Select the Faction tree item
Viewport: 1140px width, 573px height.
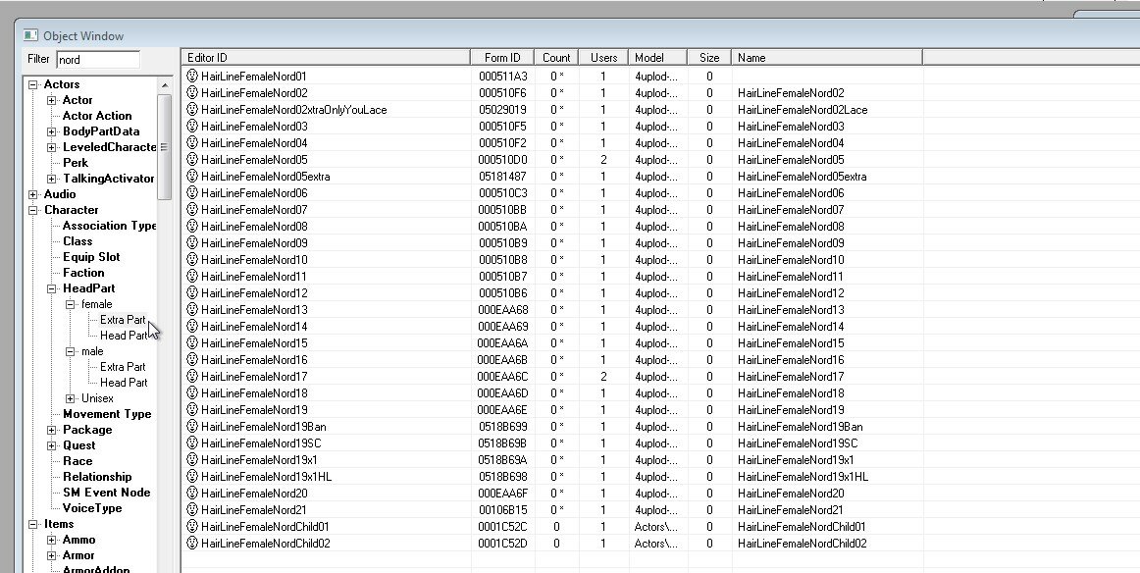coord(82,273)
